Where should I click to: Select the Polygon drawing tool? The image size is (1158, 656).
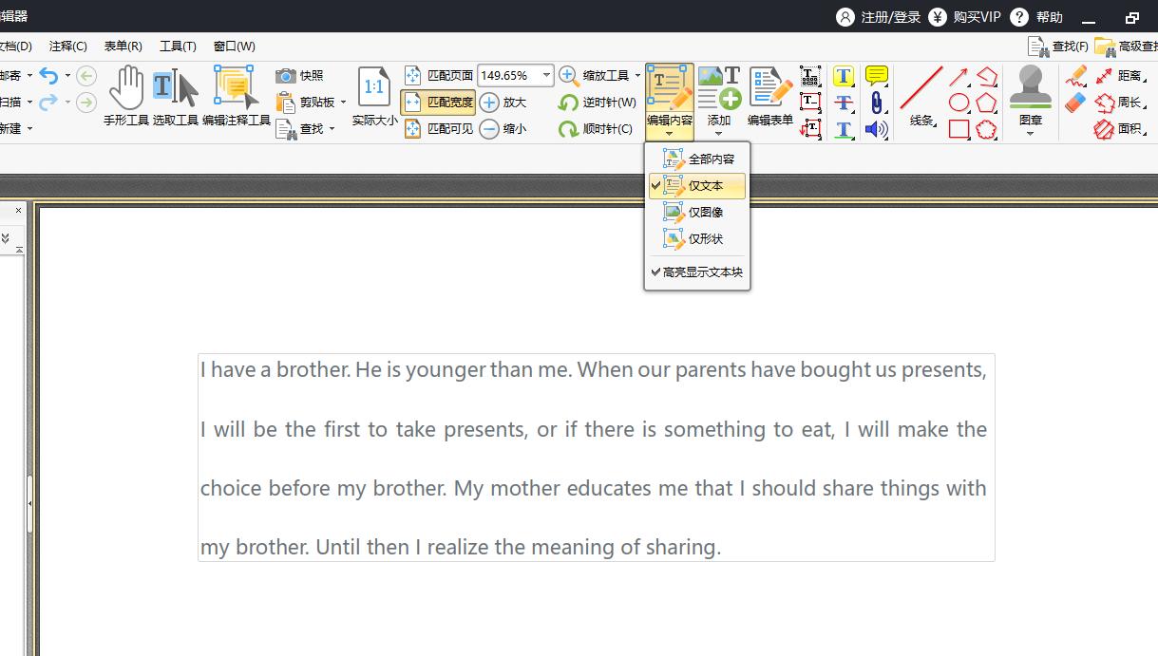pos(987,103)
